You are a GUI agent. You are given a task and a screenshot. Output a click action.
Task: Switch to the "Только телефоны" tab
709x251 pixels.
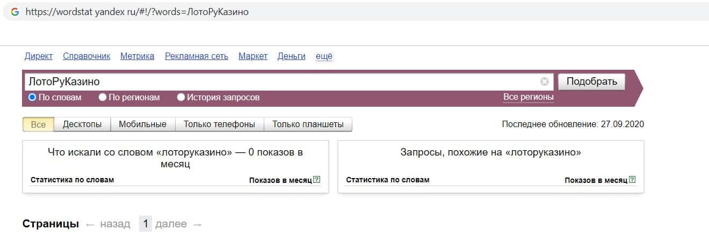coord(219,124)
